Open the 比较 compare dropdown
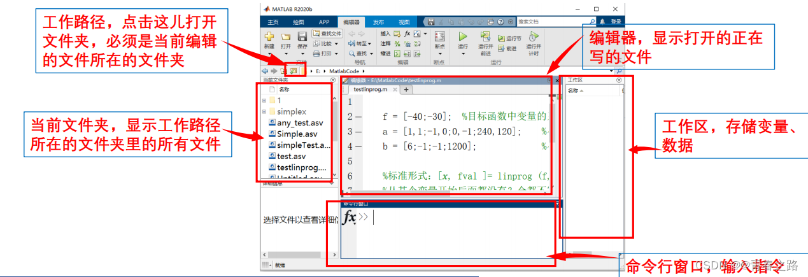 tap(326, 44)
